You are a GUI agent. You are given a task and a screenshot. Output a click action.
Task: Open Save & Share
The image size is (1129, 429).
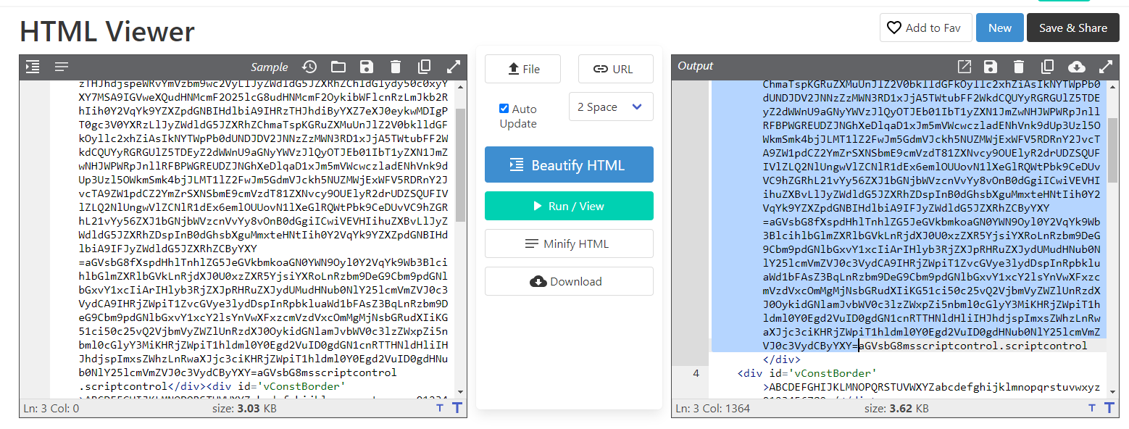coord(1072,28)
